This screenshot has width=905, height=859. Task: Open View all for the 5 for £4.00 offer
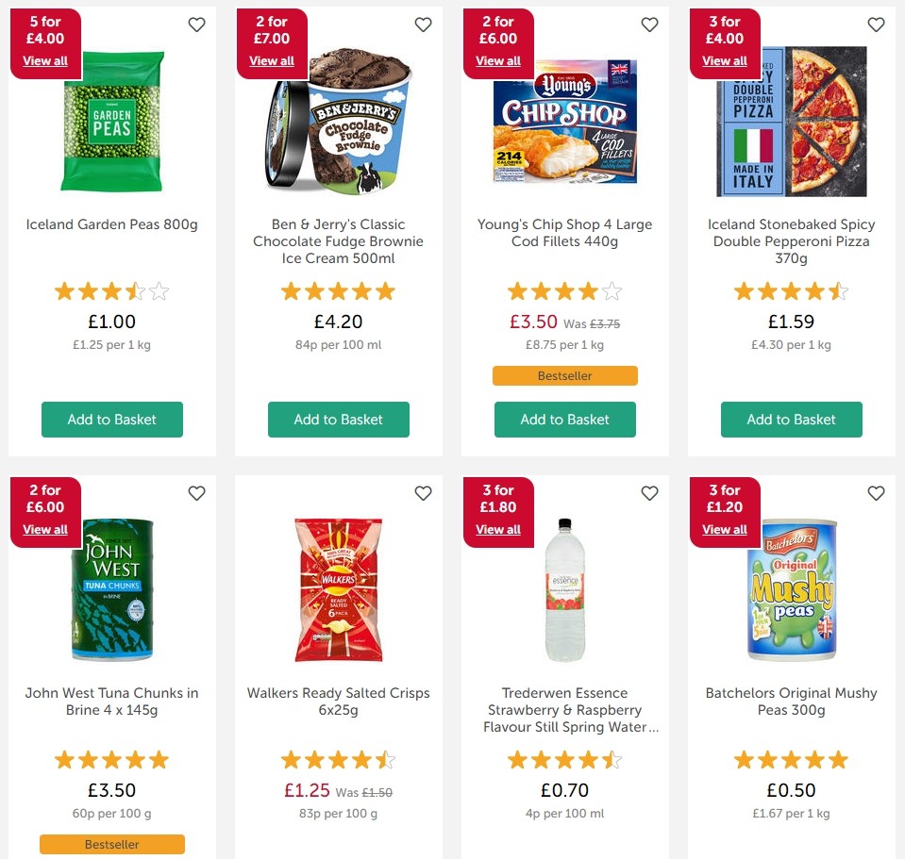click(x=45, y=60)
